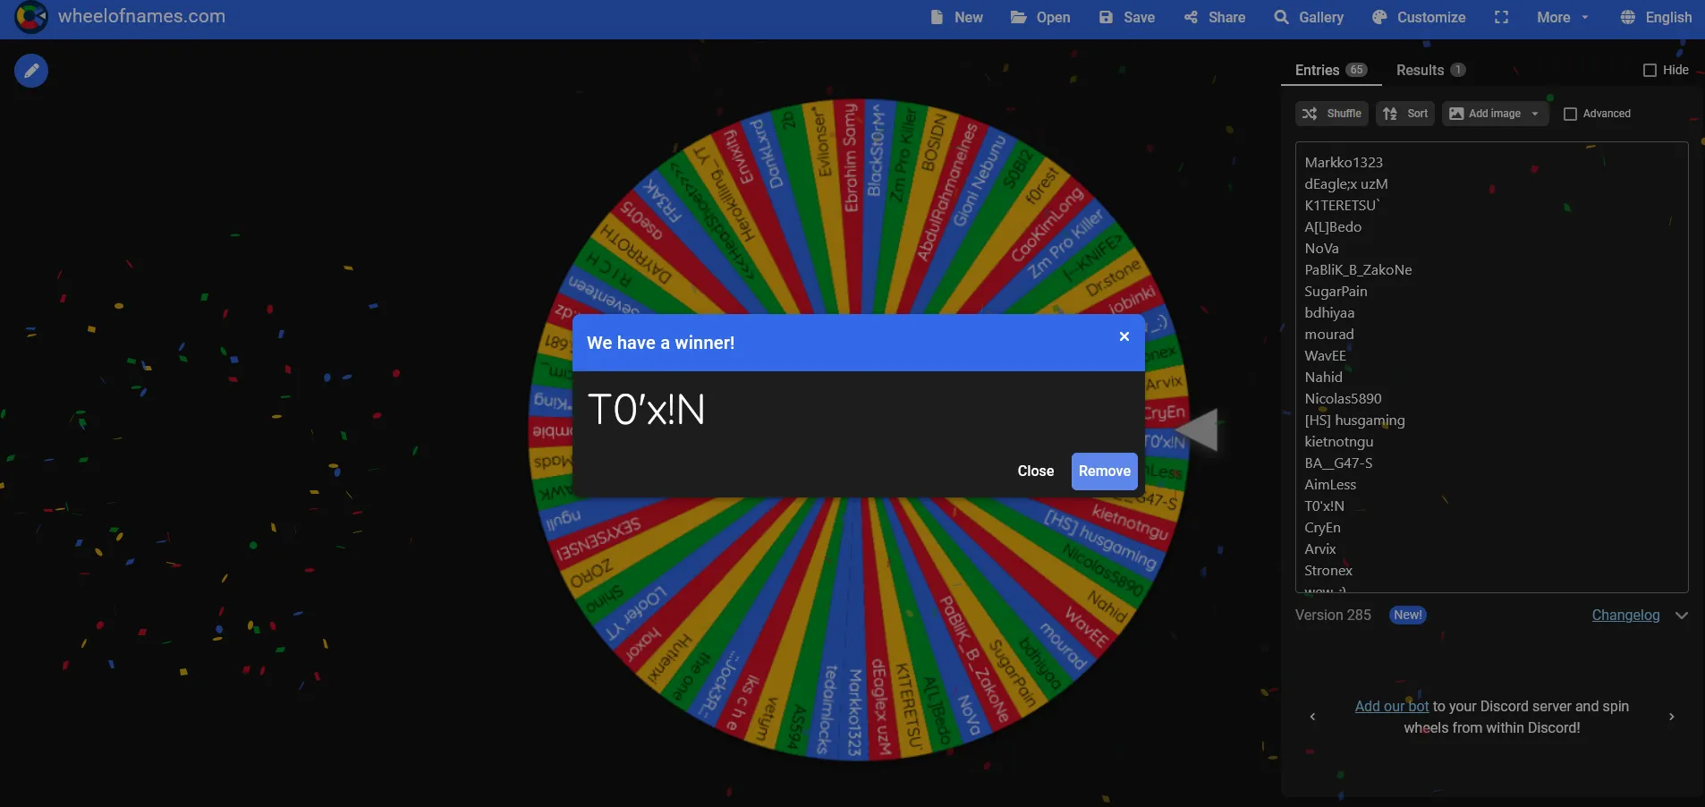Open Customize palette settings
This screenshot has height=807, width=1705.
pos(1419,17)
